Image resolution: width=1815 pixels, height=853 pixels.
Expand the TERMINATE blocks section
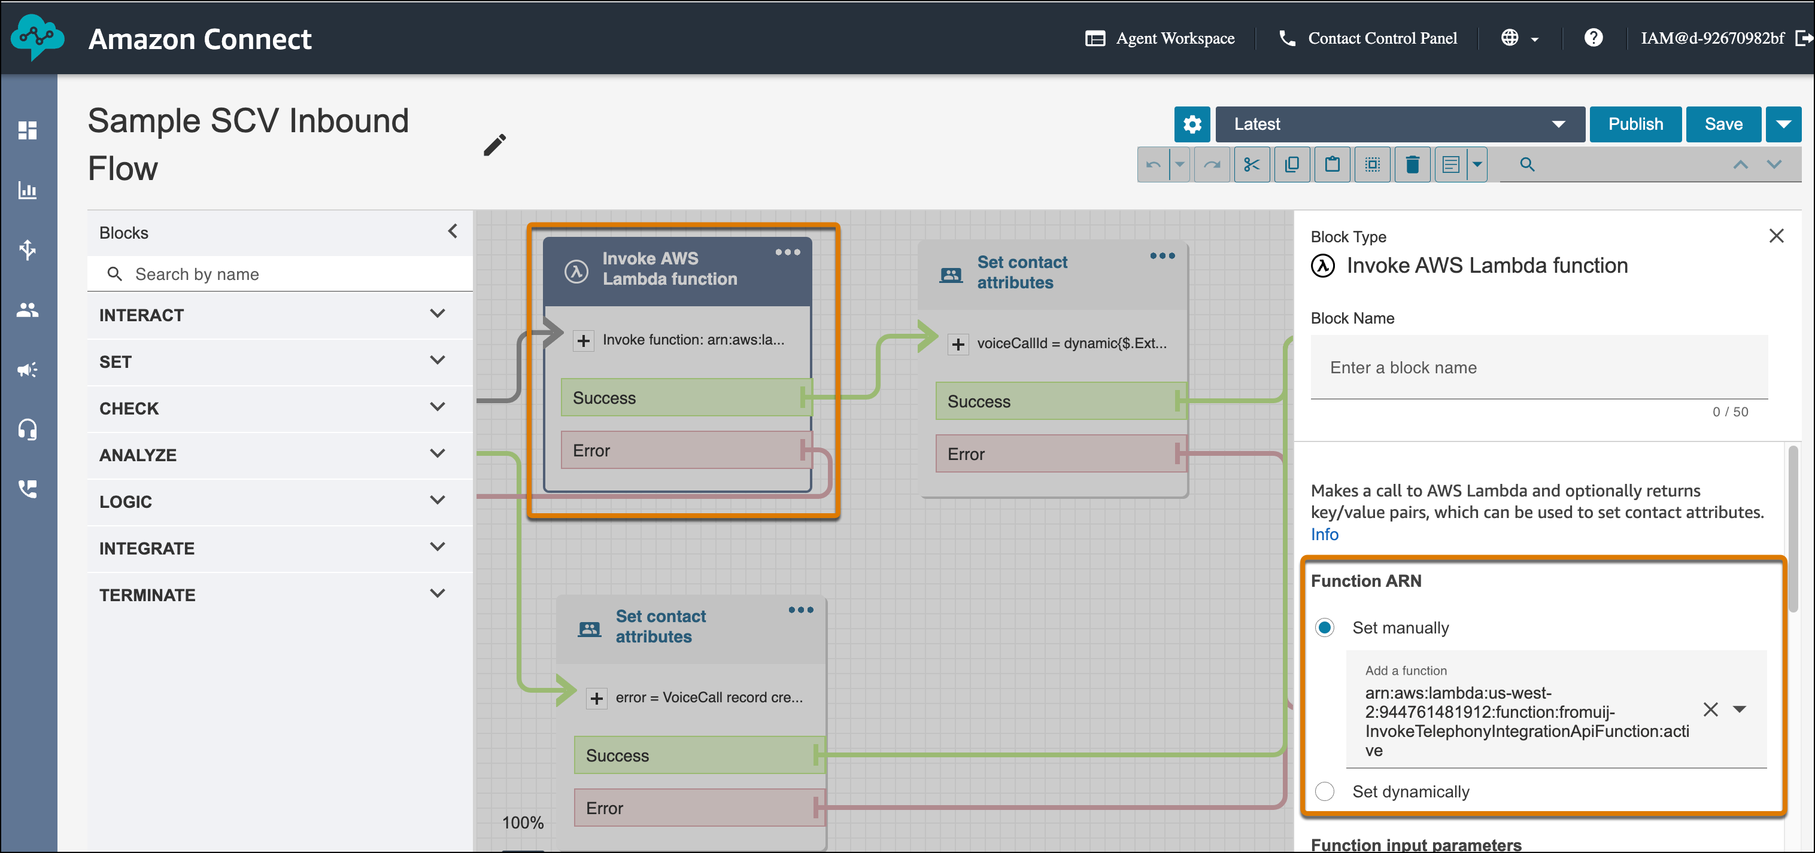point(280,595)
